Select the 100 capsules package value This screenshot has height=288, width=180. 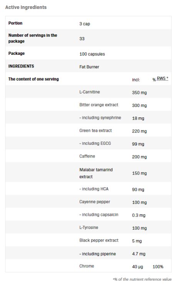[92, 54]
